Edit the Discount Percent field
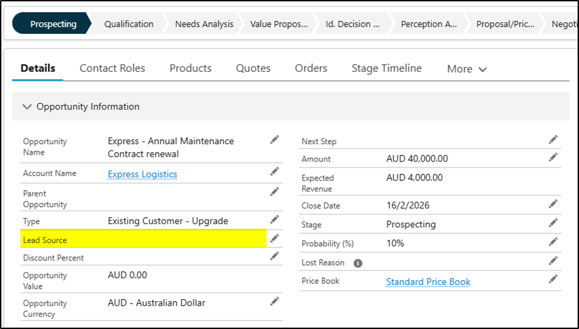 (x=275, y=256)
